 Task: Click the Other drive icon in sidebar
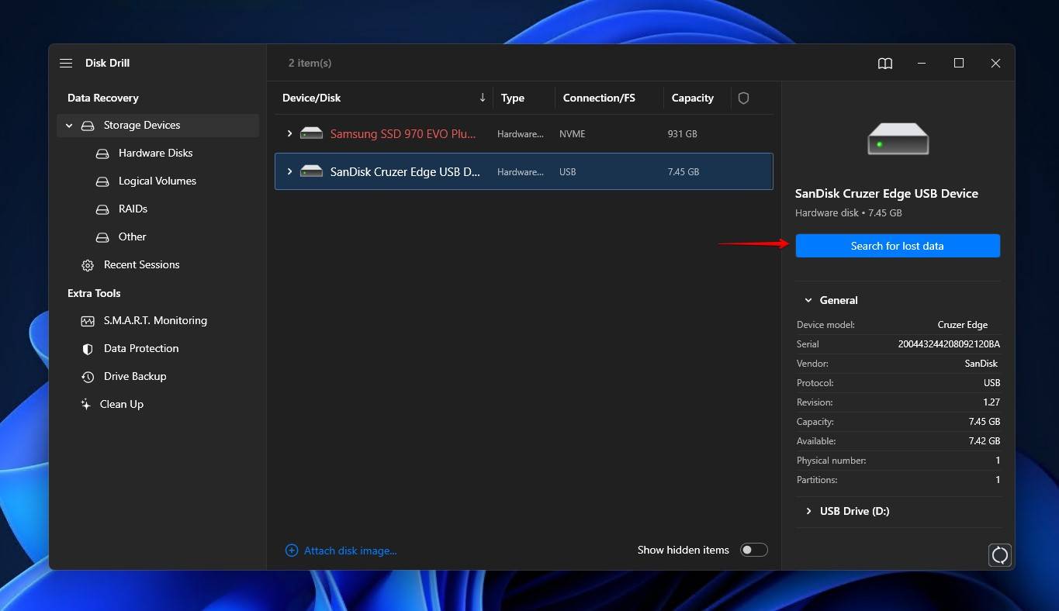(102, 237)
